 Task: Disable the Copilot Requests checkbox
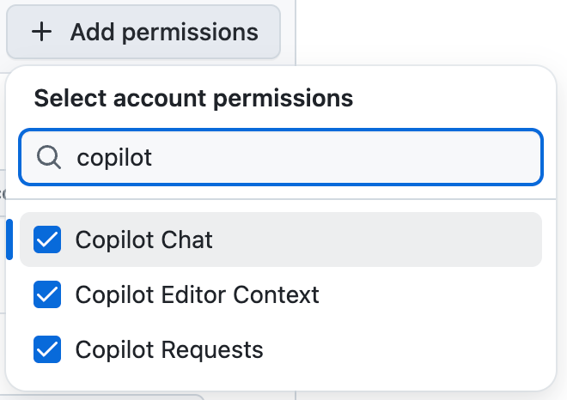47,349
